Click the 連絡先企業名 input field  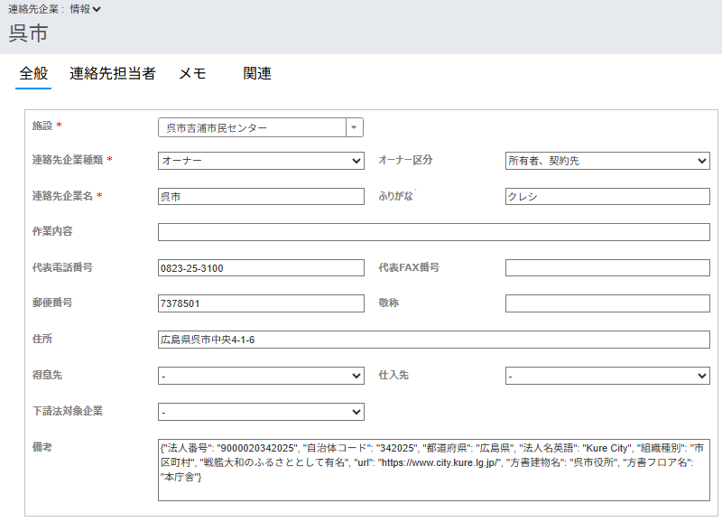click(x=261, y=196)
